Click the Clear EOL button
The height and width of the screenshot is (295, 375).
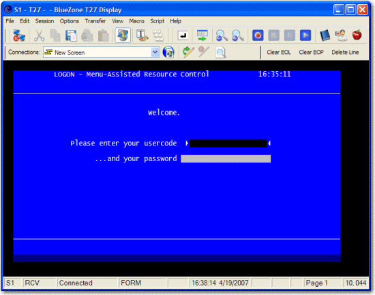[279, 52]
